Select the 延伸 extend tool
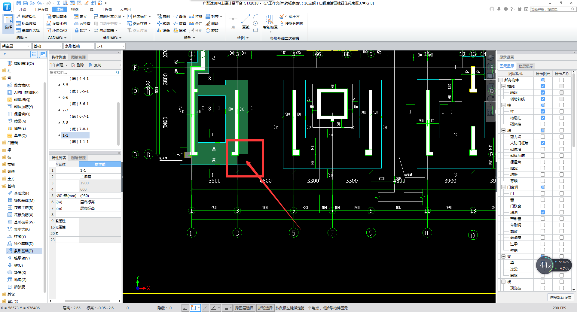The height and width of the screenshot is (312, 577). pos(179,17)
